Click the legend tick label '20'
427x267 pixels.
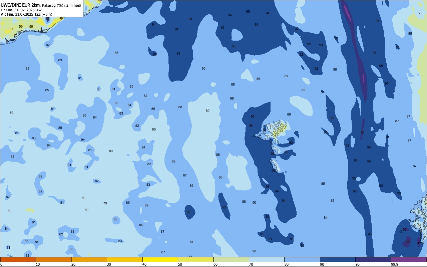(x=73, y=264)
